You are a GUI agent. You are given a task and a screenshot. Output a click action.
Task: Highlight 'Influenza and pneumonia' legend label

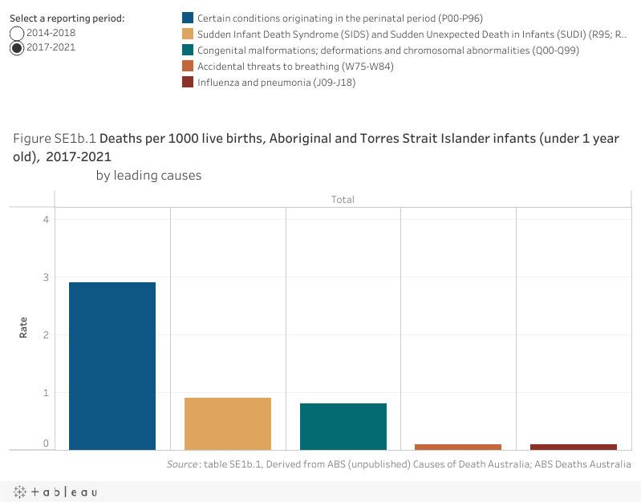(276, 82)
